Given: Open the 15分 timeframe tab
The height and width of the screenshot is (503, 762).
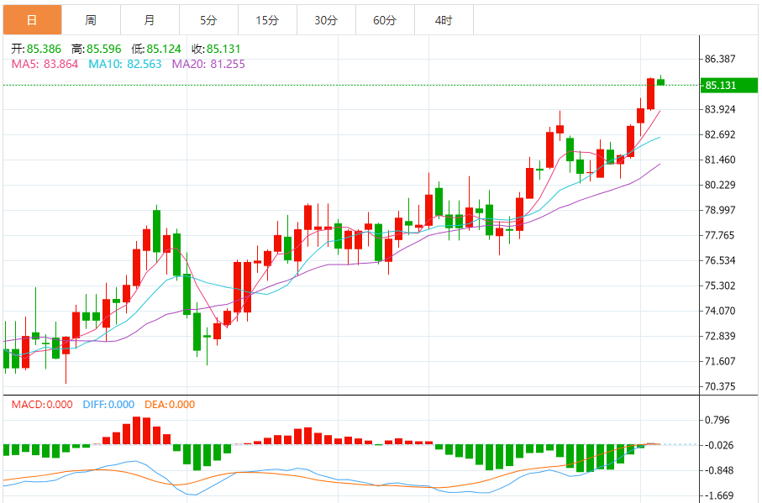Looking at the screenshot, I should tap(267, 20).
